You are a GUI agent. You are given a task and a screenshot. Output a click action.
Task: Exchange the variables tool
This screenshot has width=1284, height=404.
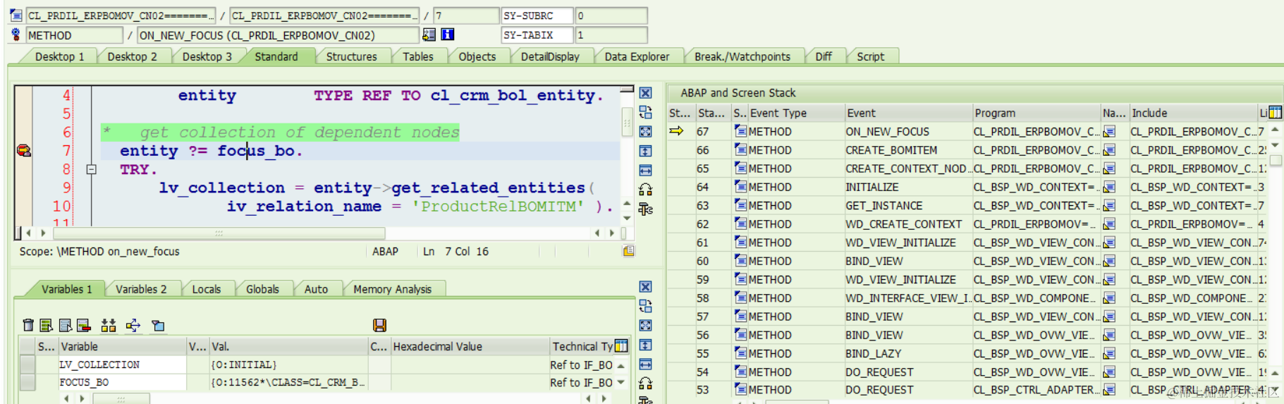point(645,306)
